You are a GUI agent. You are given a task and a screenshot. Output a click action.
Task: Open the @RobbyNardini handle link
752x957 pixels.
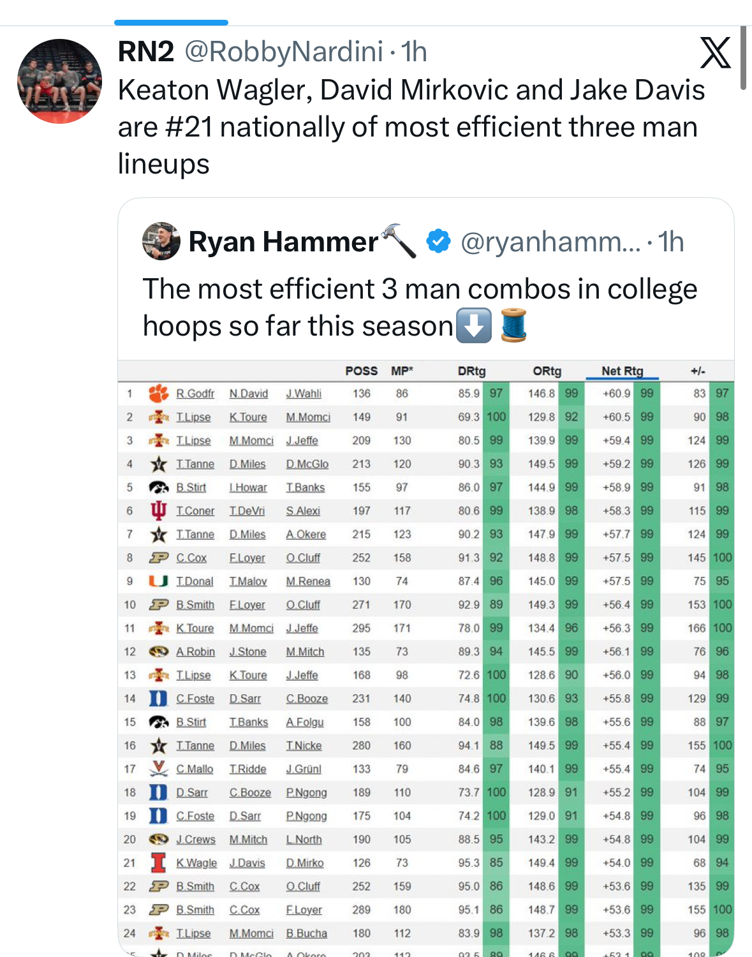(x=284, y=52)
